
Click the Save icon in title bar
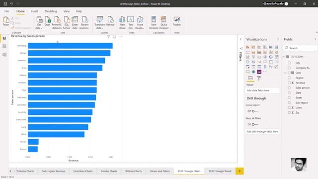click(5, 3)
